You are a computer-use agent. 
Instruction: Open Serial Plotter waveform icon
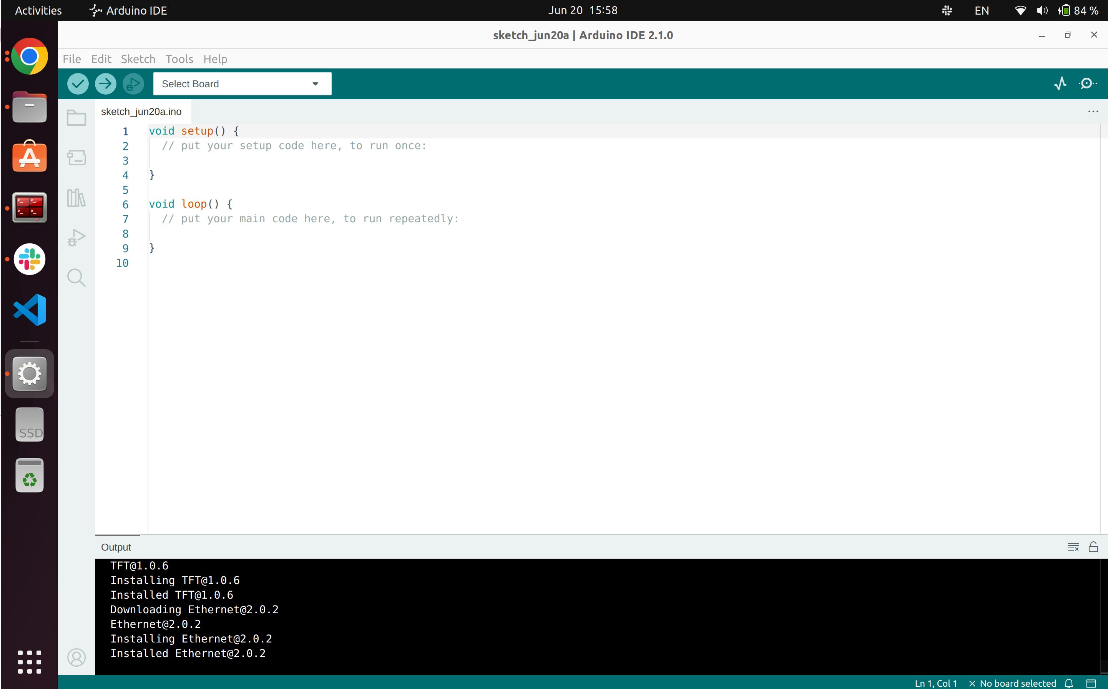coord(1060,84)
